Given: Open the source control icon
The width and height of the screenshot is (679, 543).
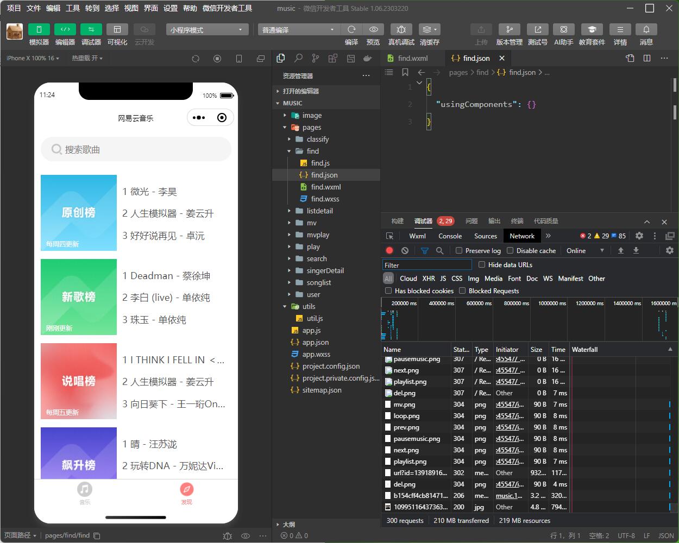Looking at the screenshot, I should (x=316, y=58).
